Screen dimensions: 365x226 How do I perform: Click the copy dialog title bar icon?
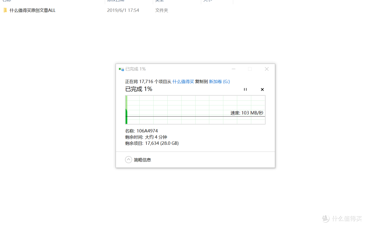[x=121, y=69]
